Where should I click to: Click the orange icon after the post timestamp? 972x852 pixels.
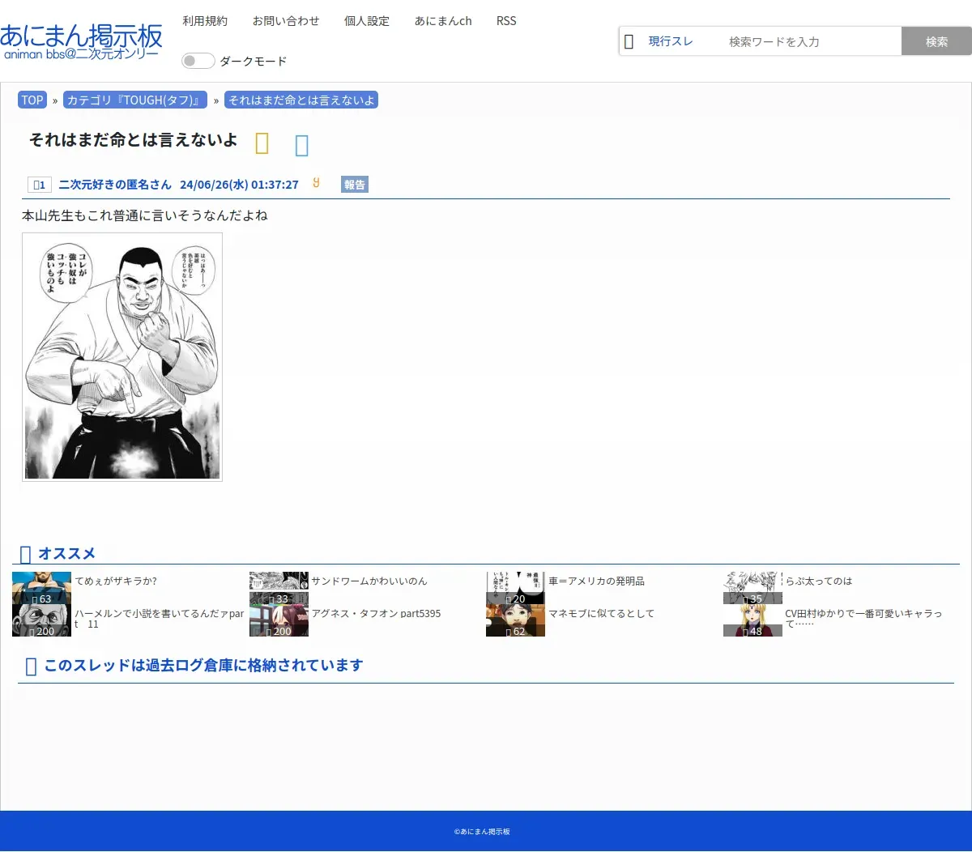[316, 183]
